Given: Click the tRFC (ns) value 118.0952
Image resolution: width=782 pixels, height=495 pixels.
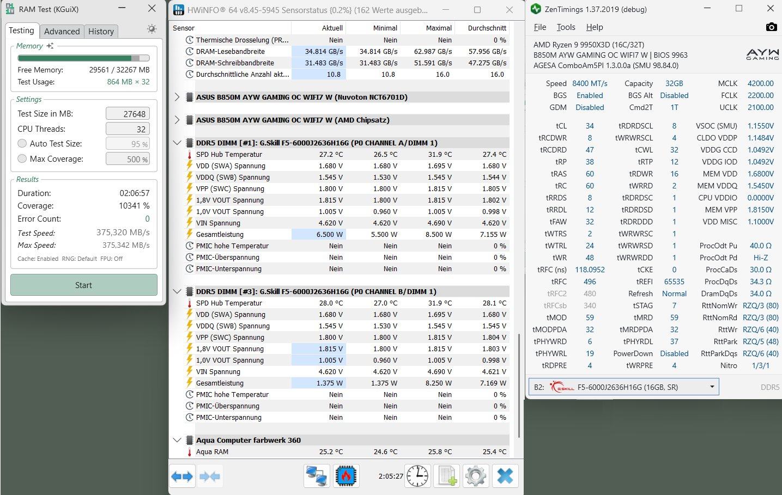Looking at the screenshot, I should point(590,270).
